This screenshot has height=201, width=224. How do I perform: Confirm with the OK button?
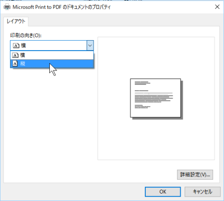163,192
